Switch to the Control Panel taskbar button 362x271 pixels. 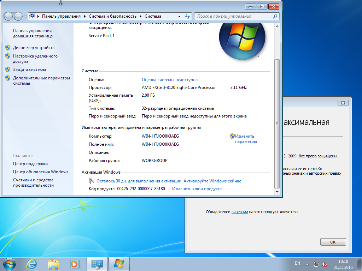97,264
